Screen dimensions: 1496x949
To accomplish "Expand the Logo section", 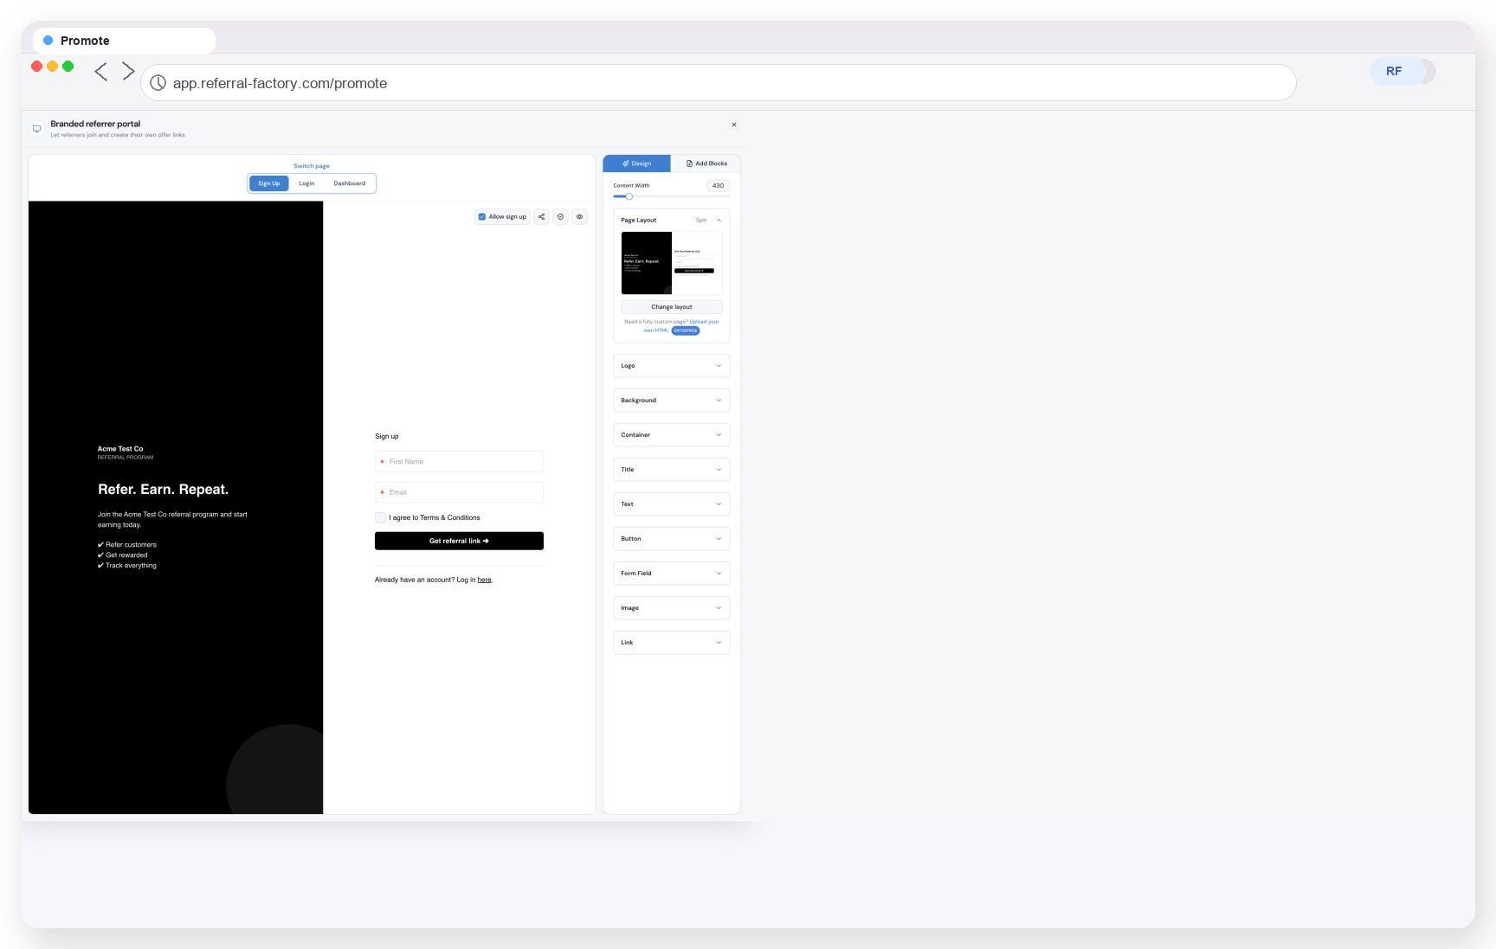I will [x=672, y=366].
